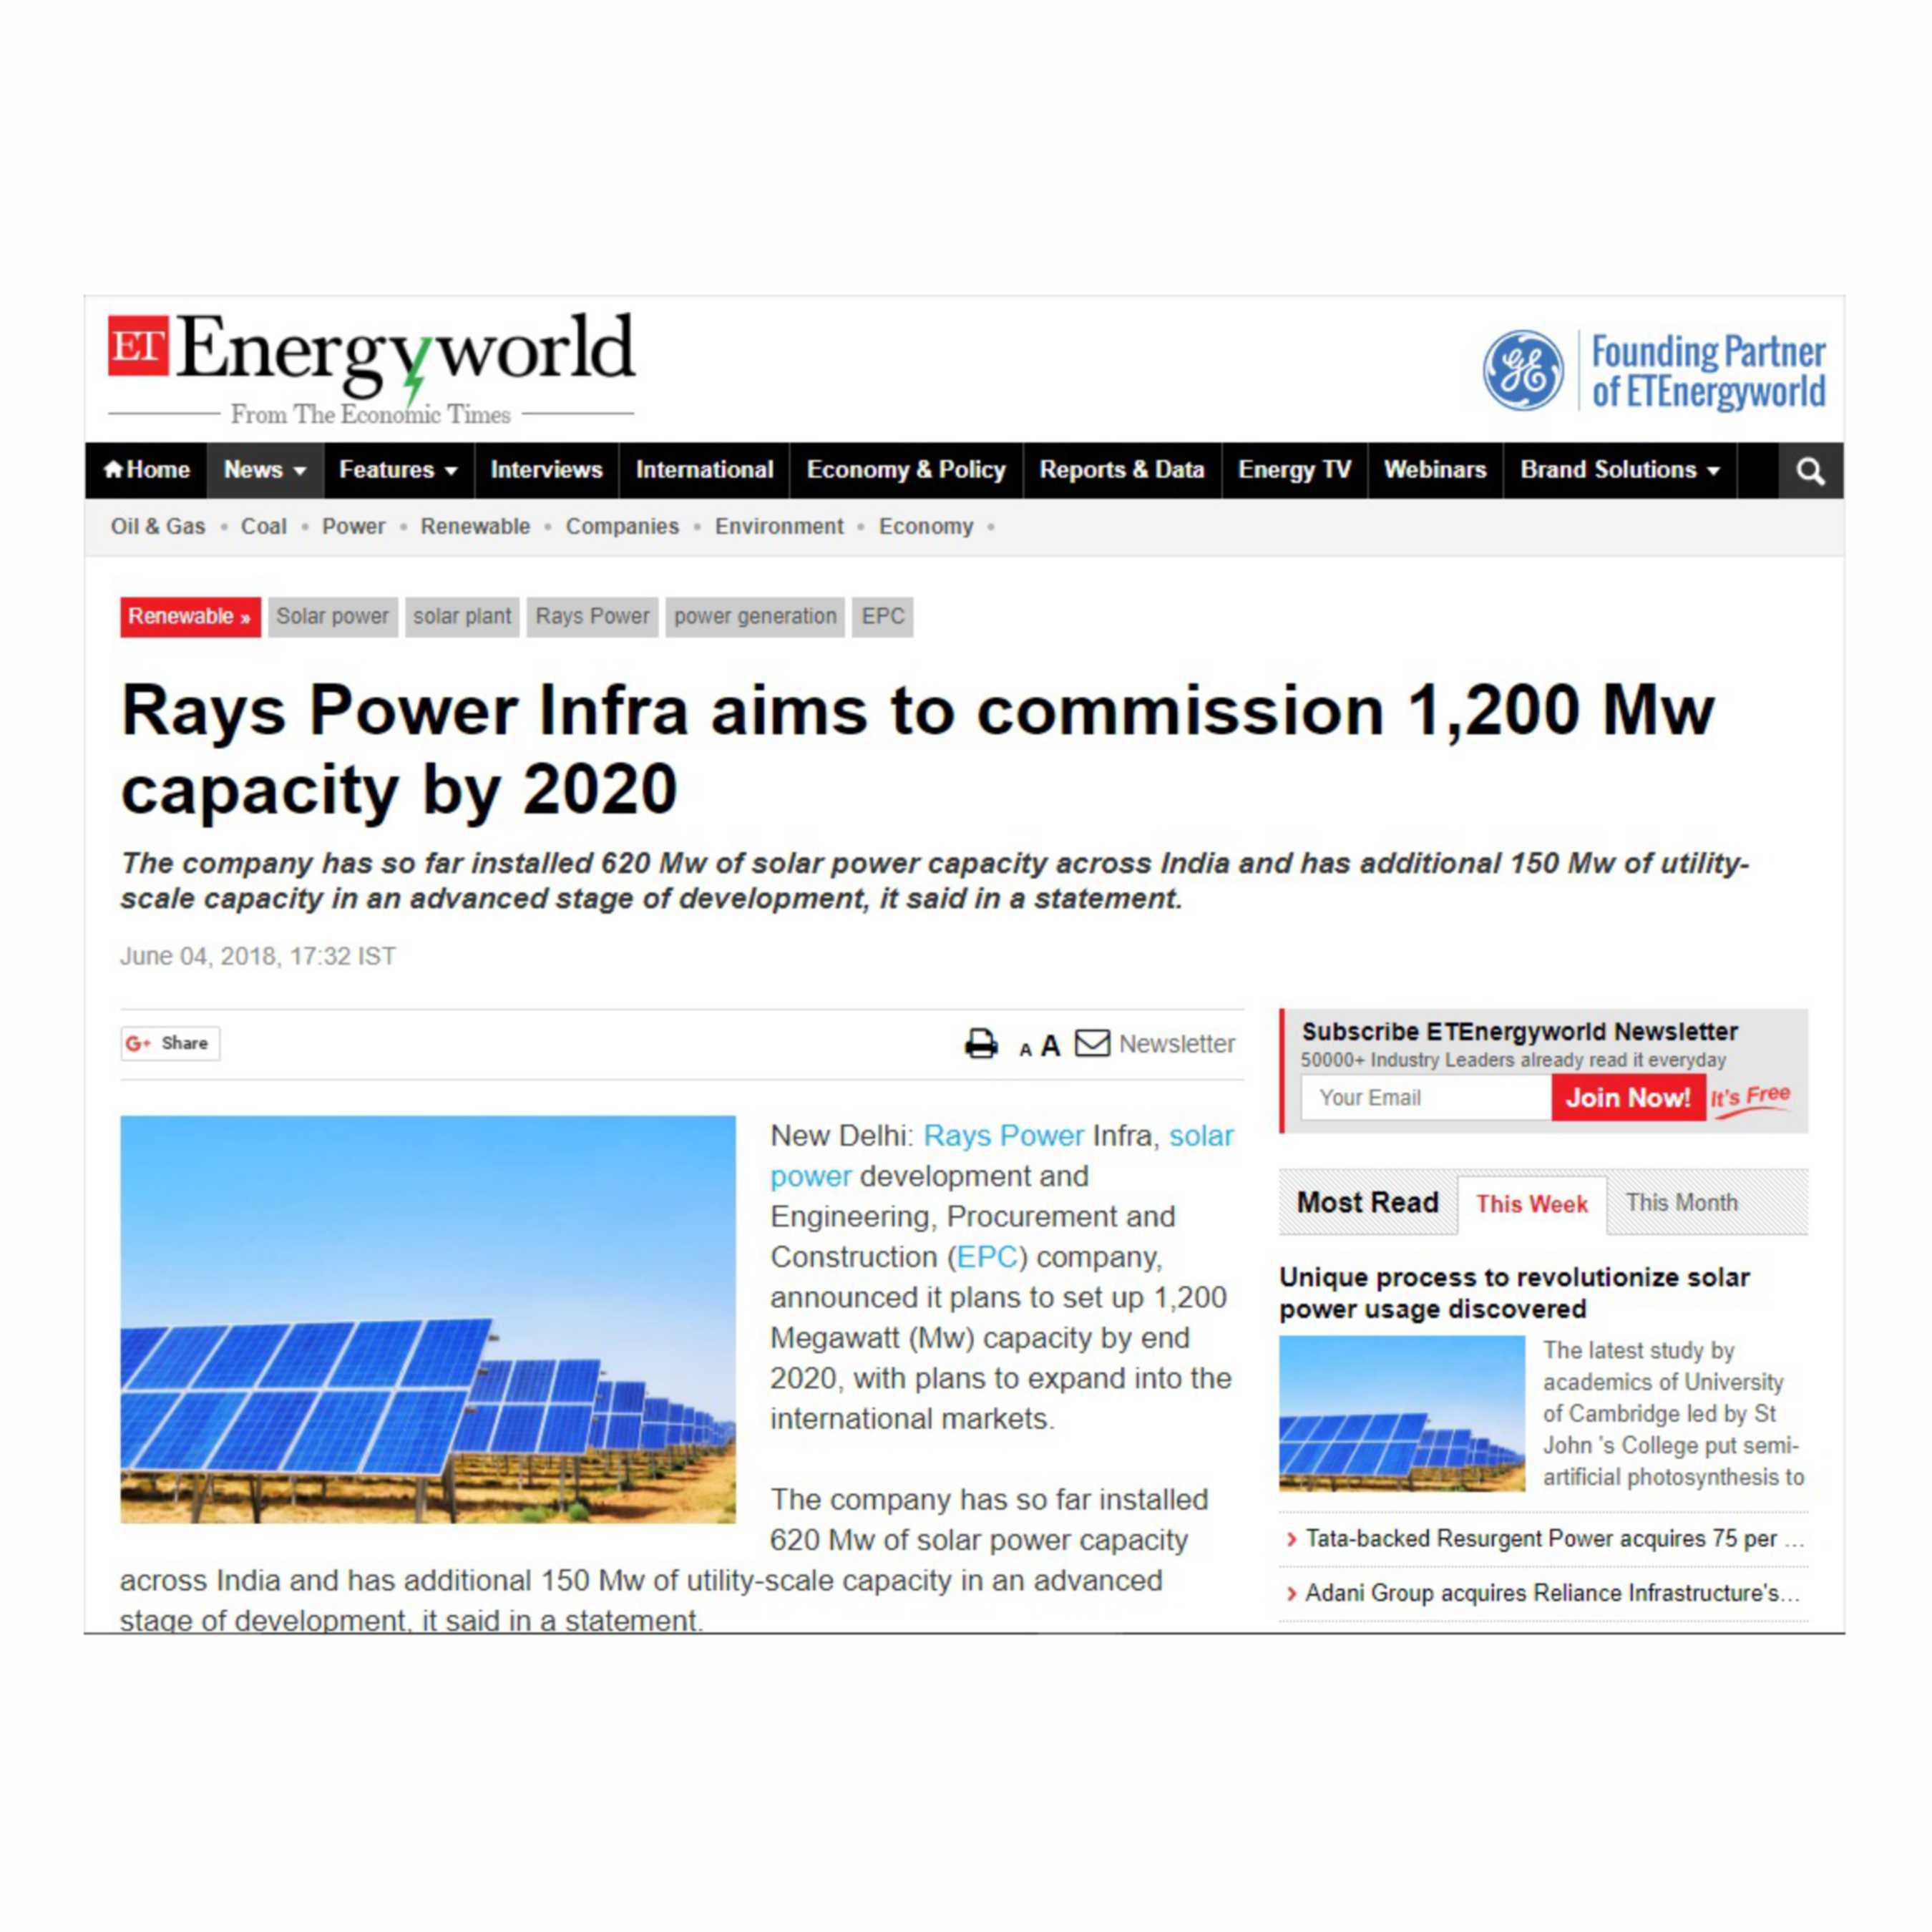
Task: Click the large A increase font icon
Action: [x=1050, y=1046]
